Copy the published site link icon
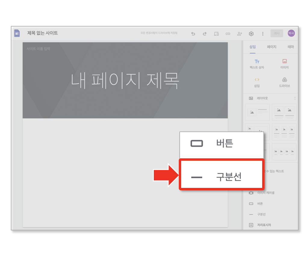The height and width of the screenshot is (269, 307). point(228,34)
